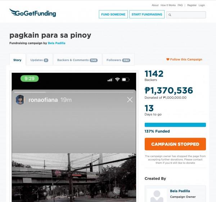Open the Bela Padilla link under title
Viewport: 216px width, 202px height.
click(57, 43)
